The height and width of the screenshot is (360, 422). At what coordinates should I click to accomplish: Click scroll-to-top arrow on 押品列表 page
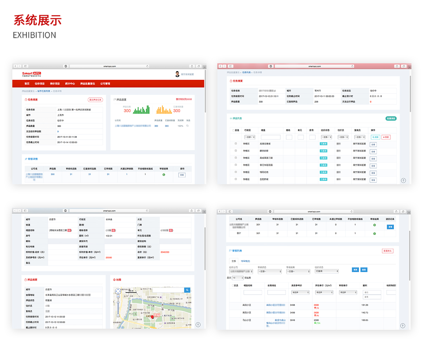403,180
